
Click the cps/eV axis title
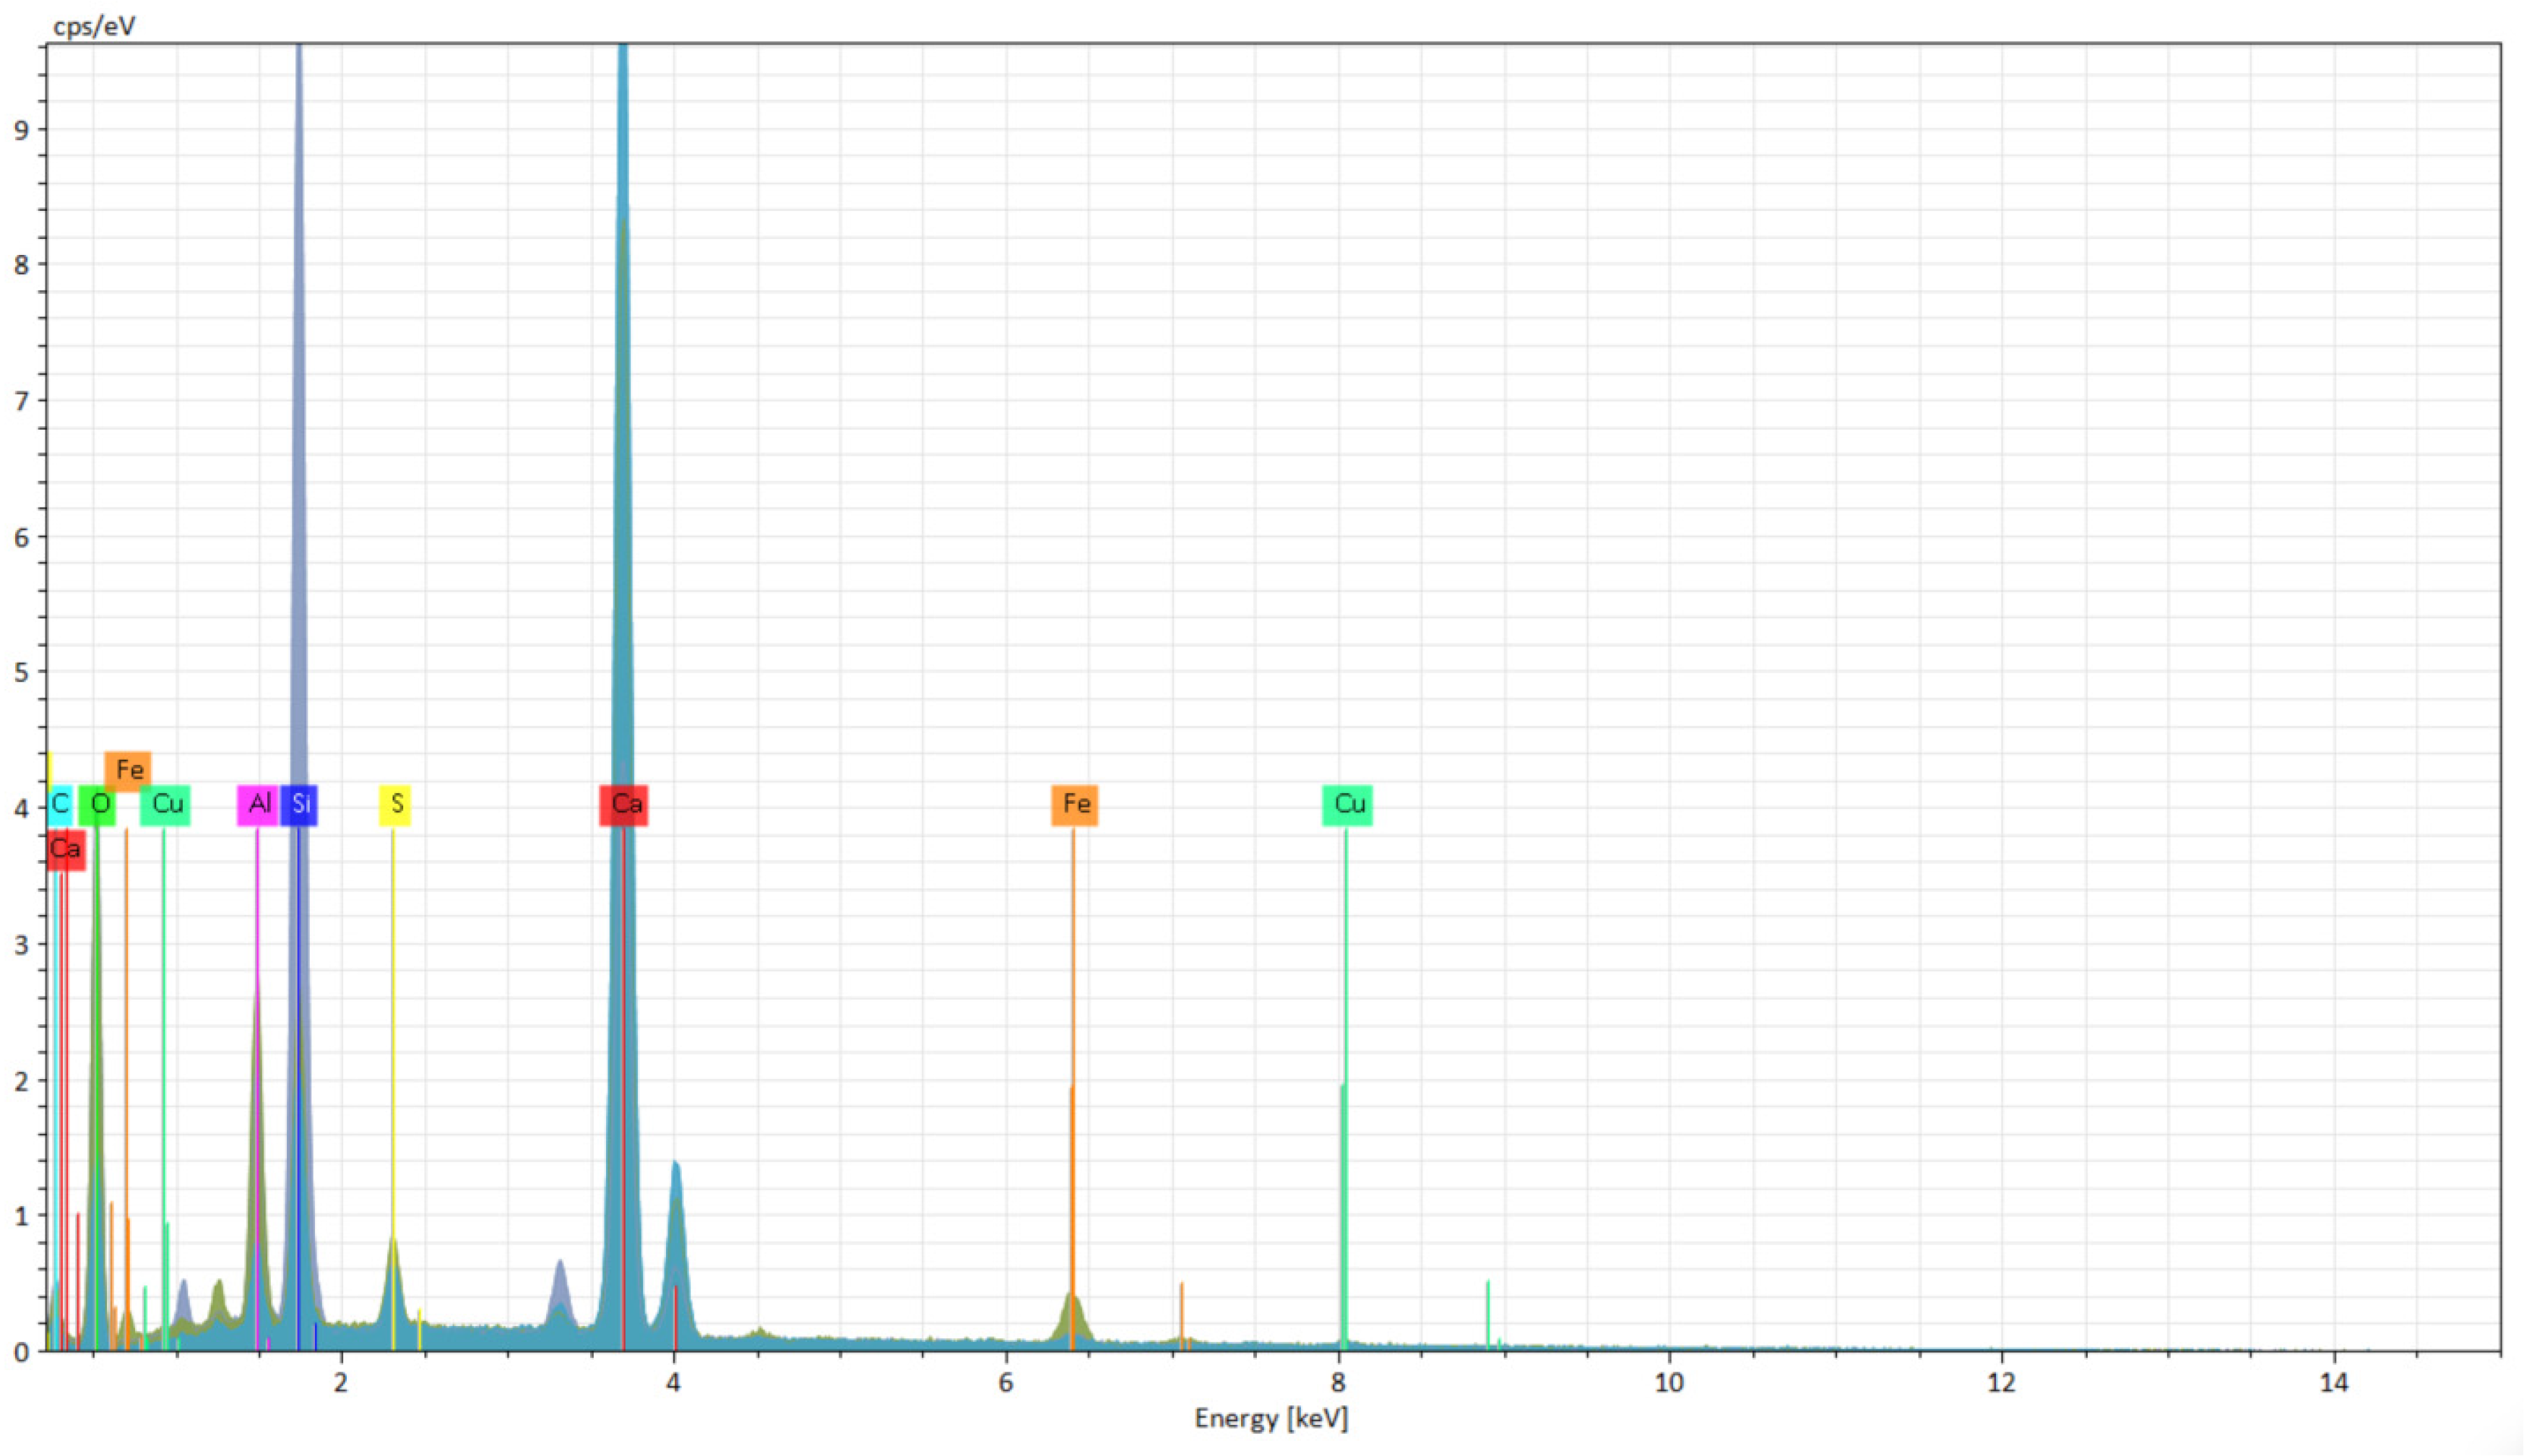(x=94, y=27)
